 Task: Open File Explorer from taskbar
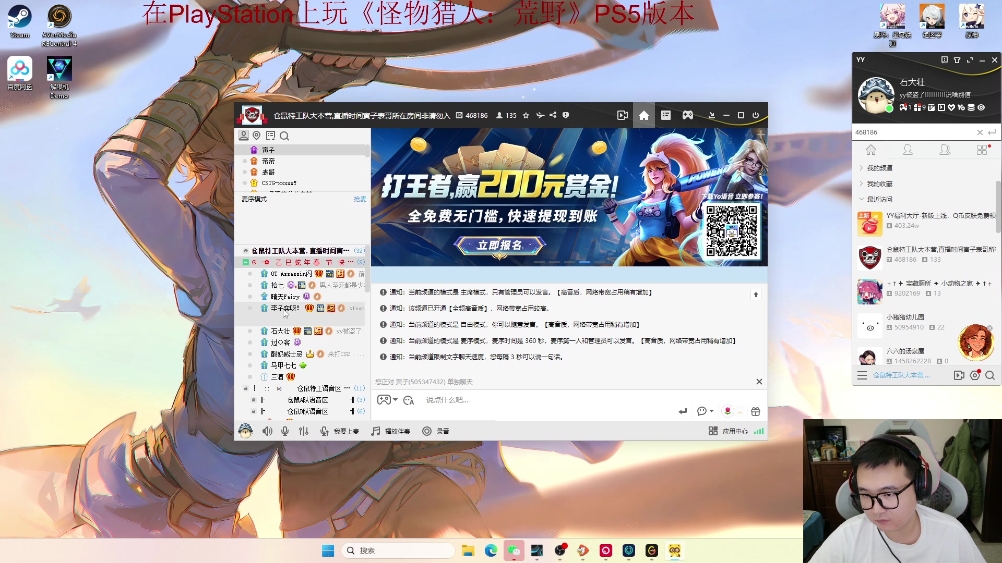click(468, 550)
